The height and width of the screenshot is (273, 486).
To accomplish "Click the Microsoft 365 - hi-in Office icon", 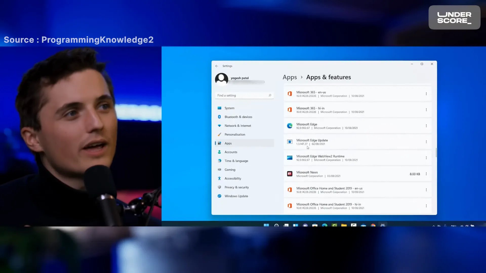I will coord(290,110).
